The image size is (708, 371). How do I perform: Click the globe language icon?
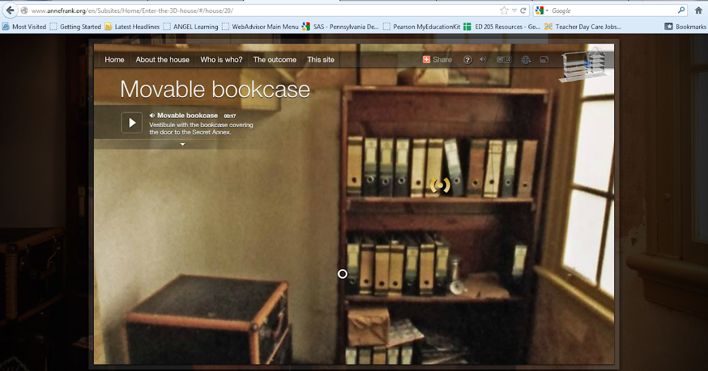pyautogui.click(x=526, y=59)
